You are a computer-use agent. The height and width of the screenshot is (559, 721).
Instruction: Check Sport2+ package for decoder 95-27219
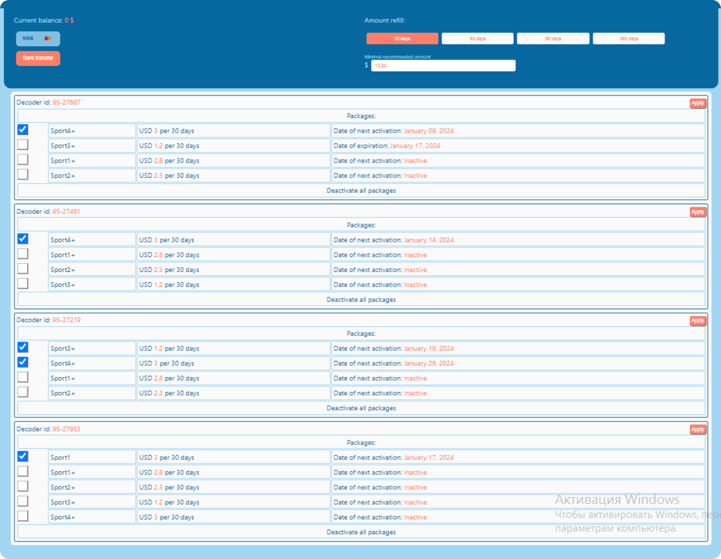(x=23, y=392)
